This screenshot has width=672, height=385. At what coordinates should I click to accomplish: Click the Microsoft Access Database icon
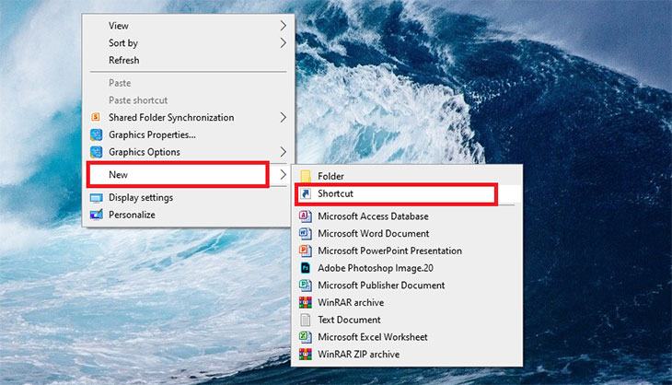(305, 216)
